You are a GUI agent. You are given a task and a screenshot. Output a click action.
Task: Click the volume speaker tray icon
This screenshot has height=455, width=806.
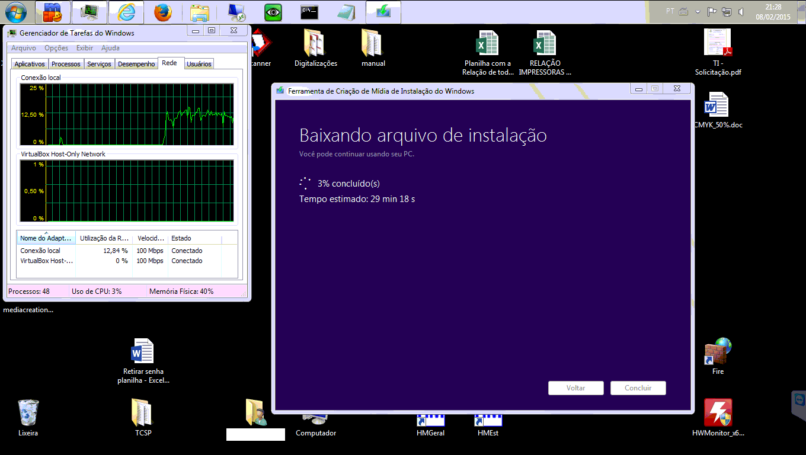741,11
